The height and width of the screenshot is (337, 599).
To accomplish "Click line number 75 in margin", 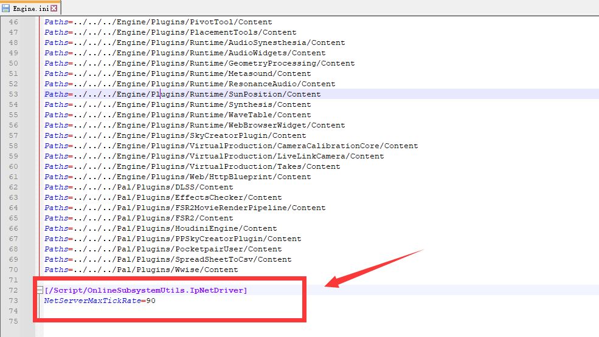I will [x=13, y=321].
